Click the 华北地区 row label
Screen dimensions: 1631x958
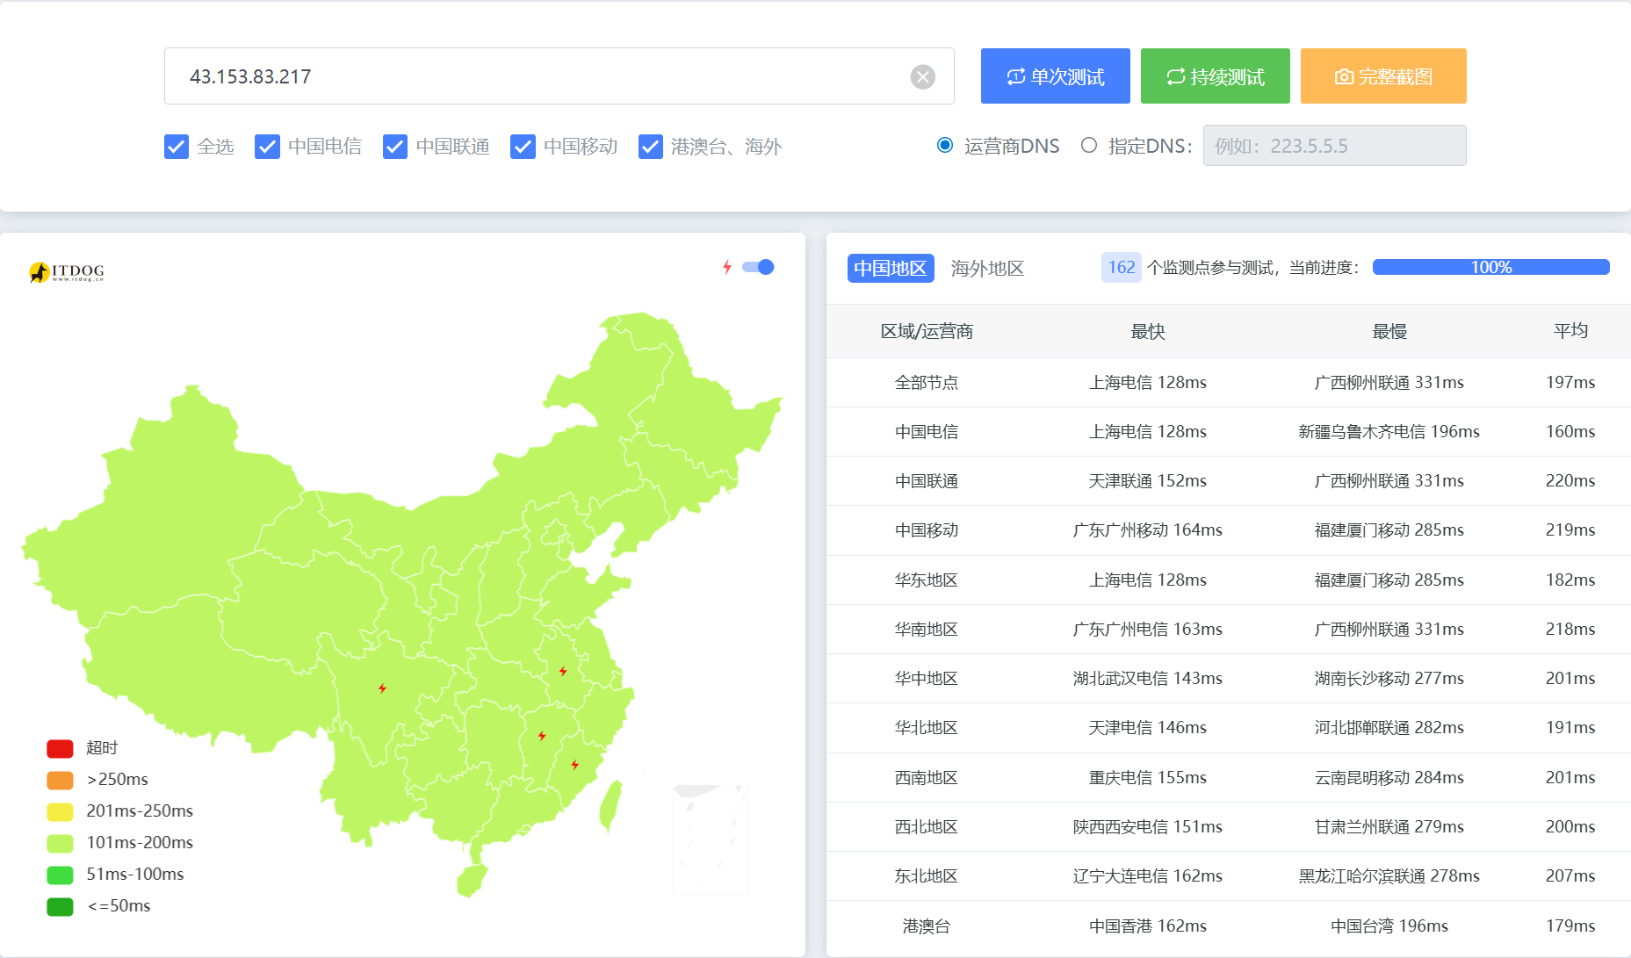(x=927, y=728)
